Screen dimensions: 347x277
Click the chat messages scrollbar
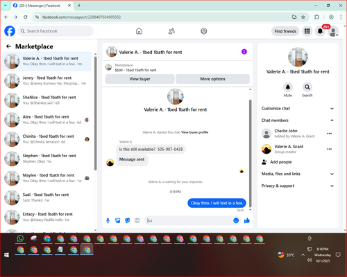click(250, 153)
